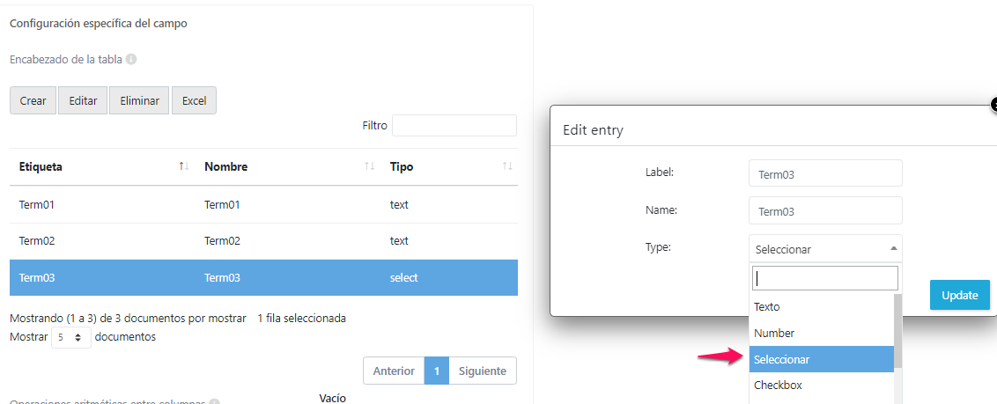Sort table by Etiqueta column arrows
The image size is (997, 404).
183,166
